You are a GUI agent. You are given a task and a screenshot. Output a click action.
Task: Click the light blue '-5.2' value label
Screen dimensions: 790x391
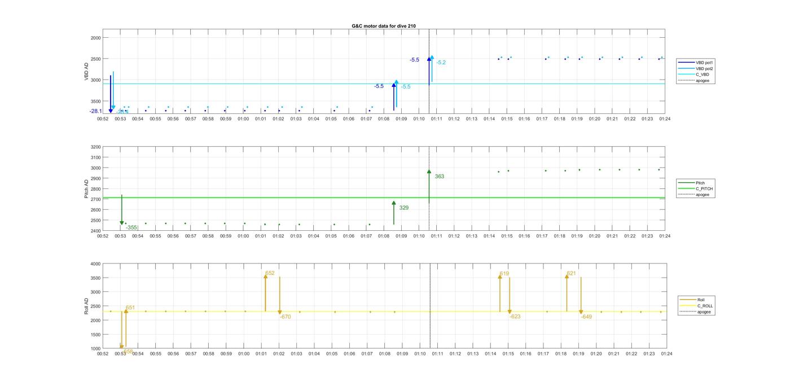tap(441, 63)
